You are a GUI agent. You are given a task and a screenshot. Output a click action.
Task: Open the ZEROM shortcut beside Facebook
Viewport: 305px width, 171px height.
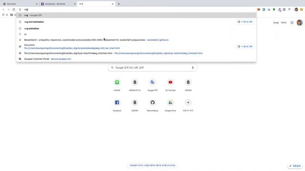[135, 105]
